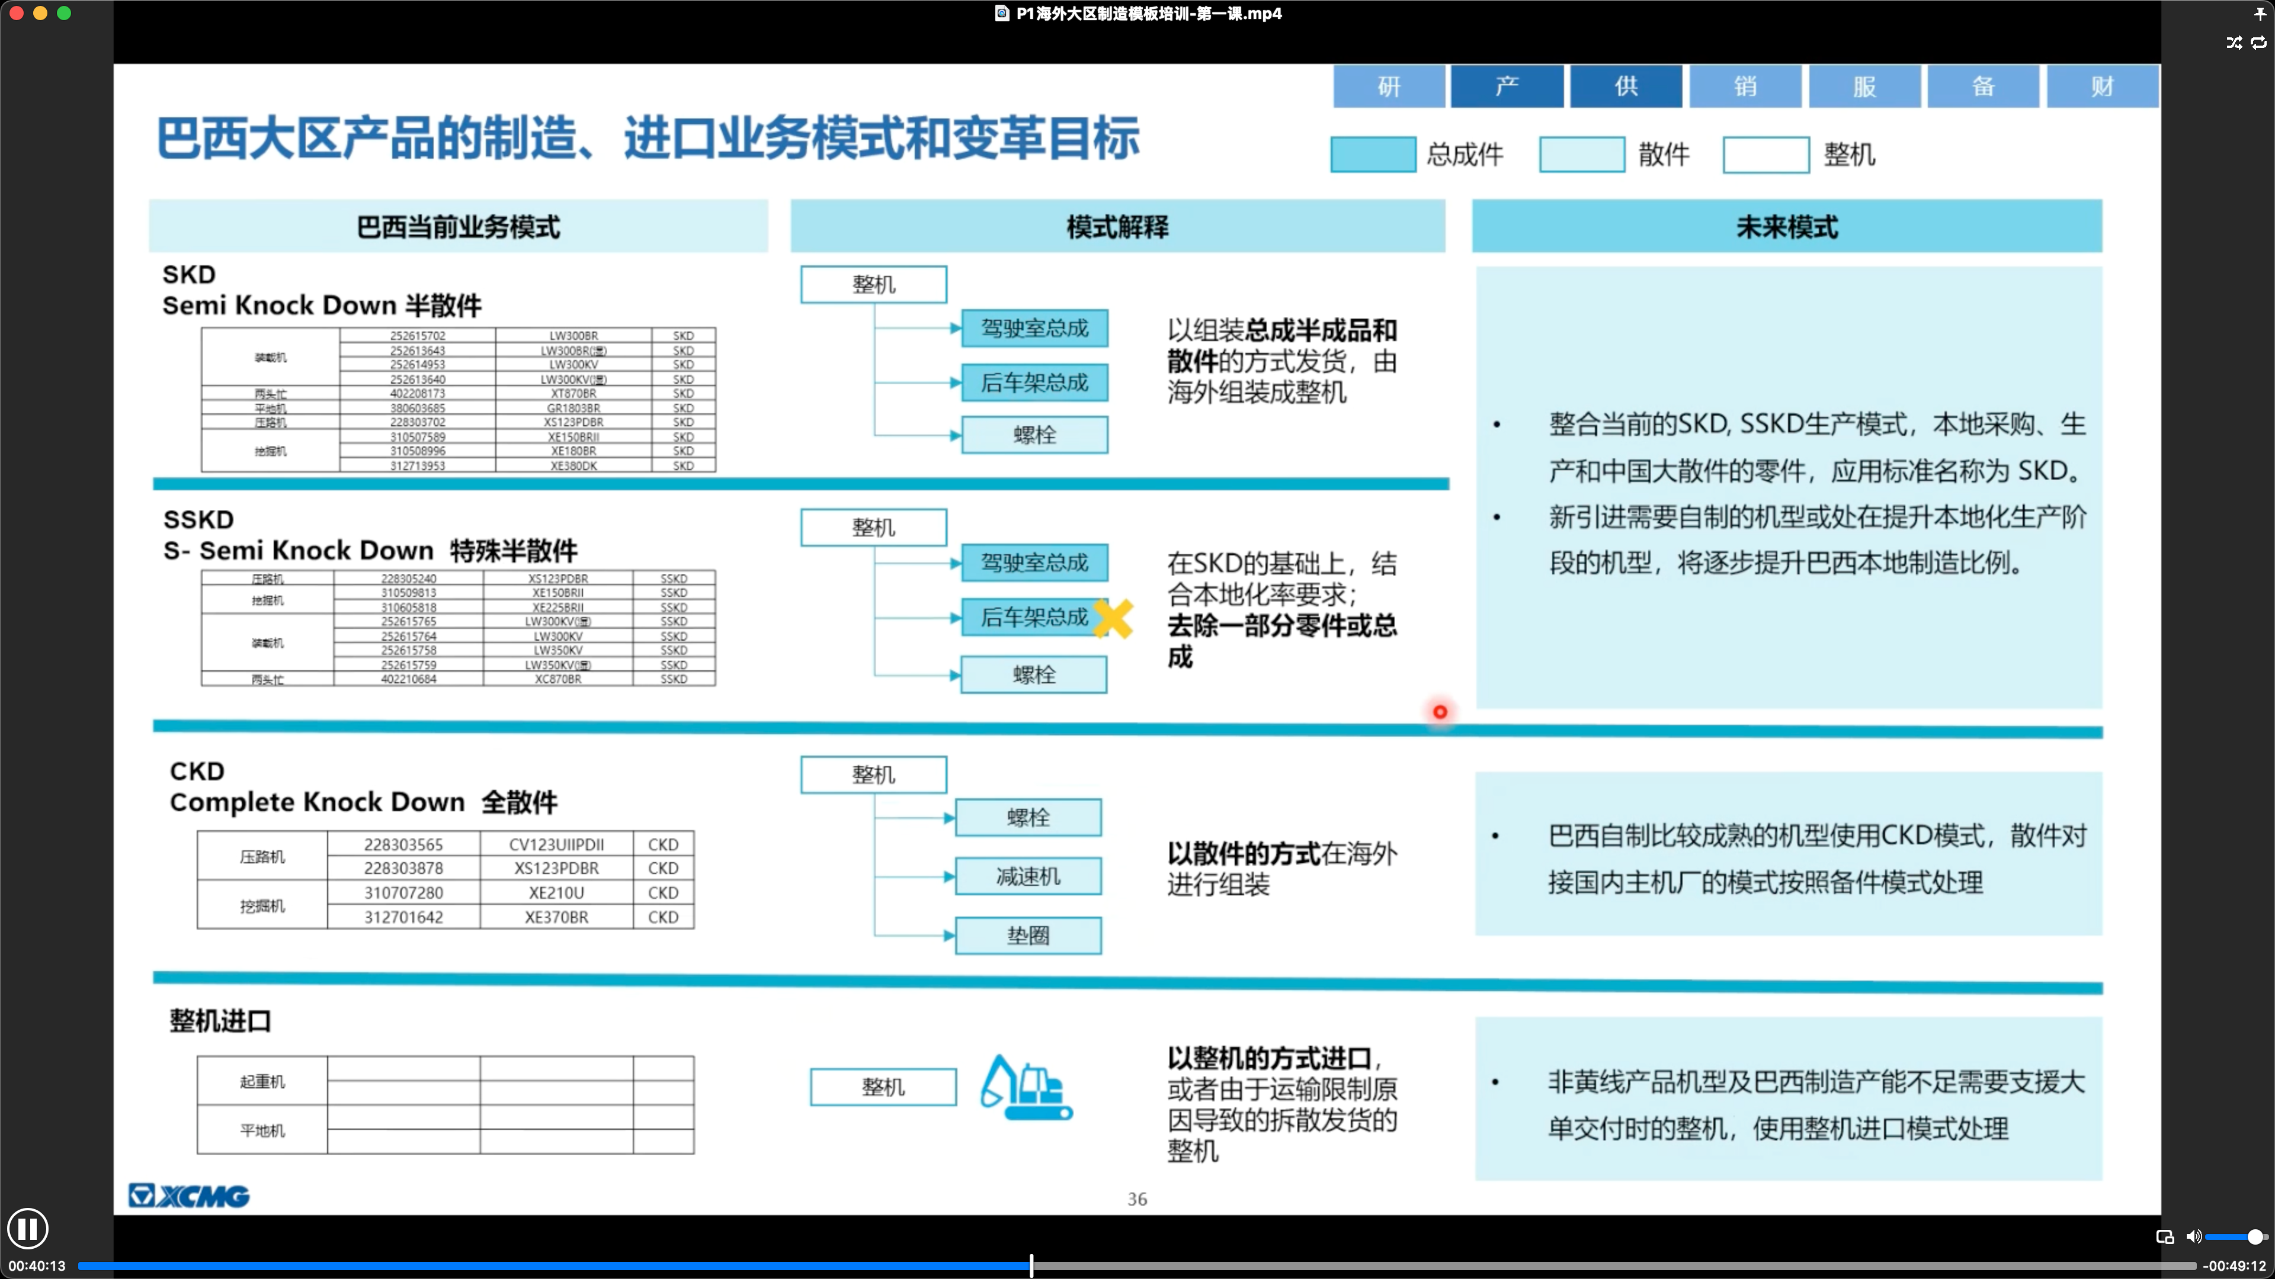The height and width of the screenshot is (1279, 2275).
Task: Select the 研 tab on slide
Action: coord(1388,86)
